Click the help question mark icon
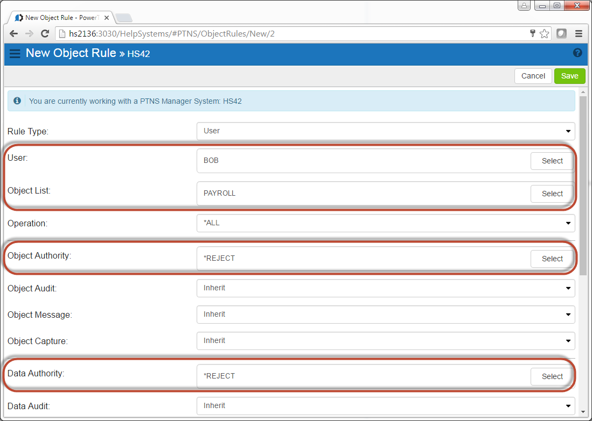592x421 pixels. 577,53
